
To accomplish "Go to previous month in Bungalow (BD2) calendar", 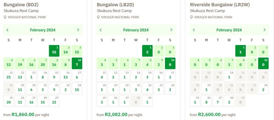I will 7,30.
